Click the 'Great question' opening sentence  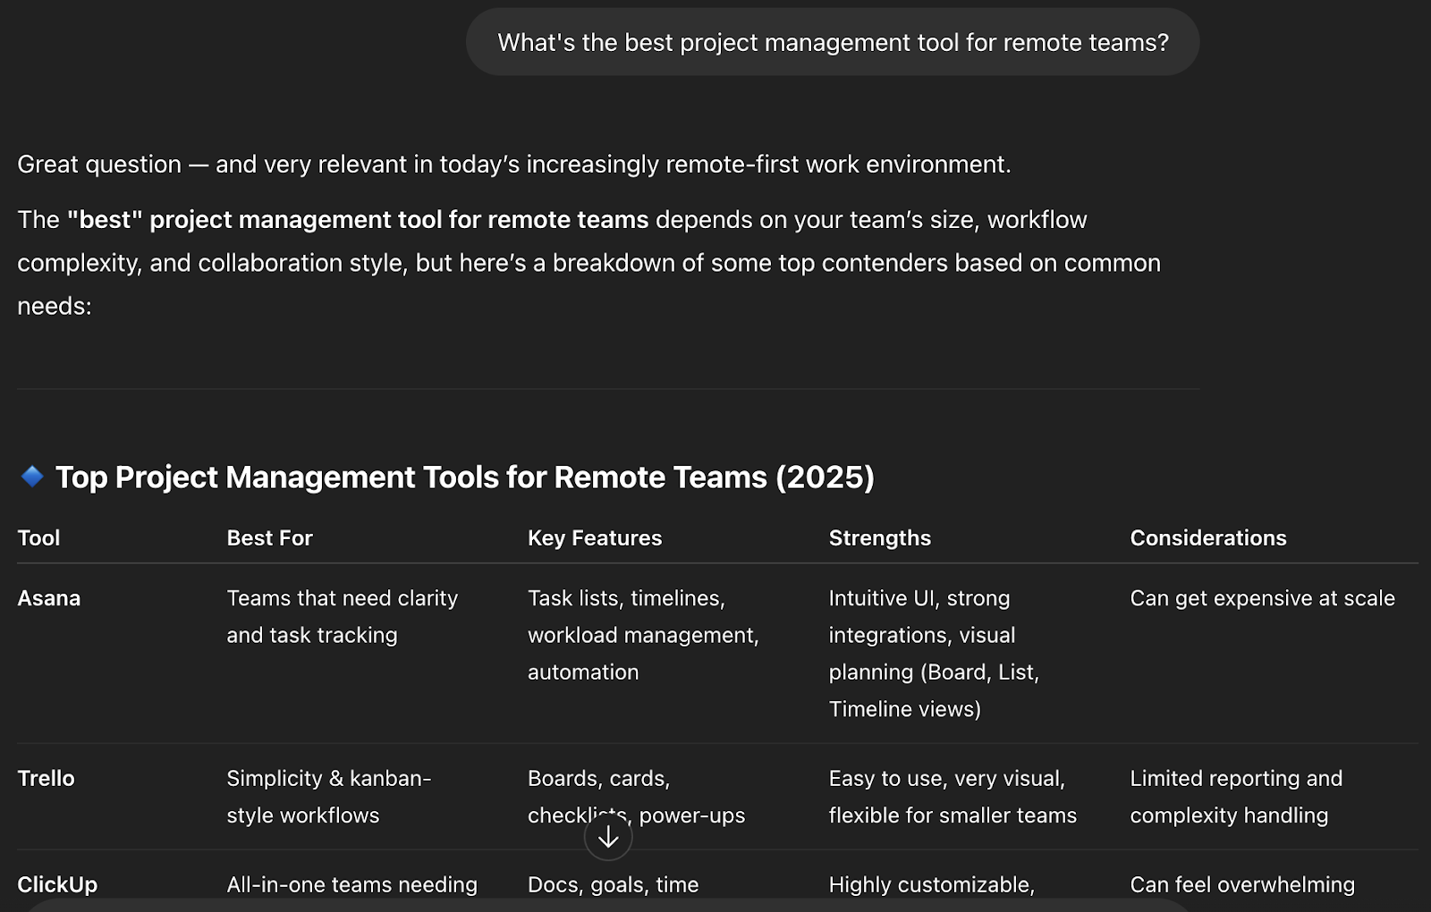514,165
